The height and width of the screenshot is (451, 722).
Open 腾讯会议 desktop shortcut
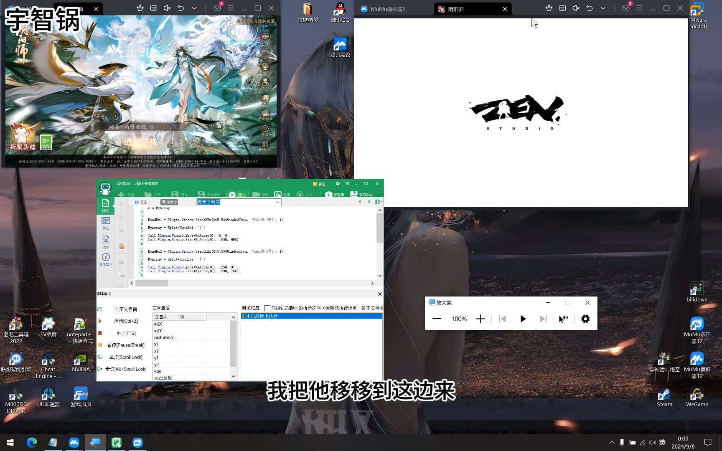pyautogui.click(x=340, y=47)
